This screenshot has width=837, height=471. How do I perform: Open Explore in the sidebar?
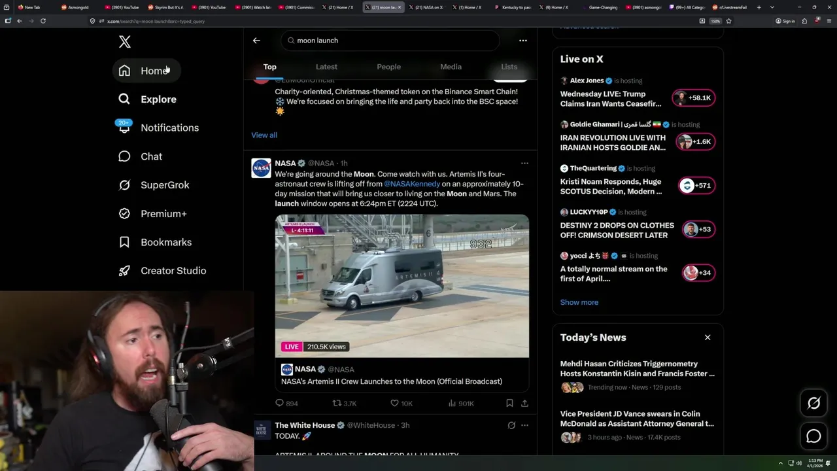[147, 99]
